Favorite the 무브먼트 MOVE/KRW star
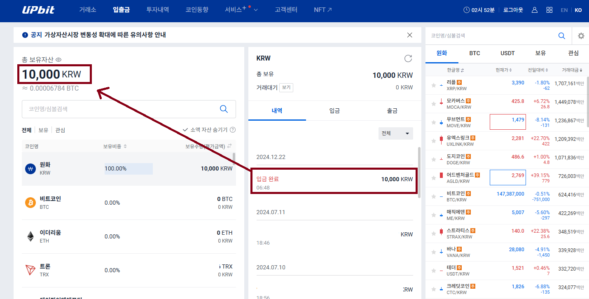The width and height of the screenshot is (589, 299). click(433, 122)
